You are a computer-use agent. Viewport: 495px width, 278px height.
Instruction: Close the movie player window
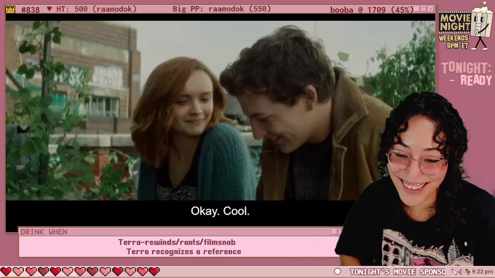pyautogui.click(x=431, y=10)
